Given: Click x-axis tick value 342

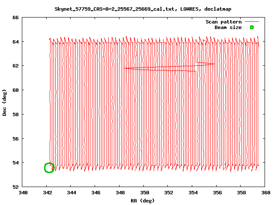Looking at the screenshot, I should click(48, 193).
